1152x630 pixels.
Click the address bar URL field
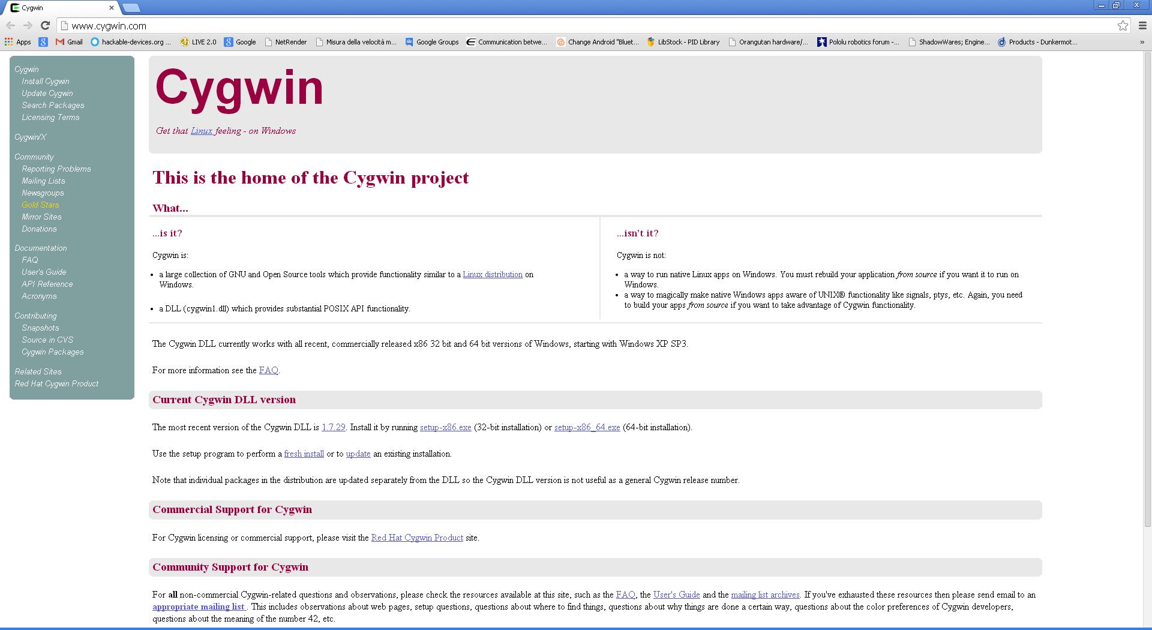(588, 26)
